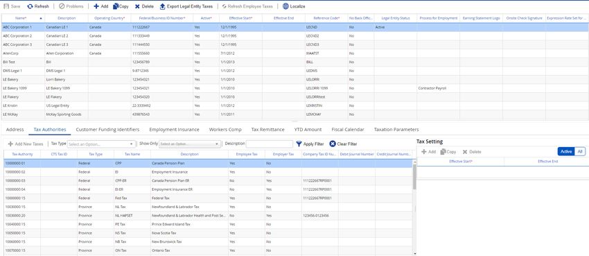The image size is (589, 256).
Task: Refresh the legal entity list
Action: [38, 6]
